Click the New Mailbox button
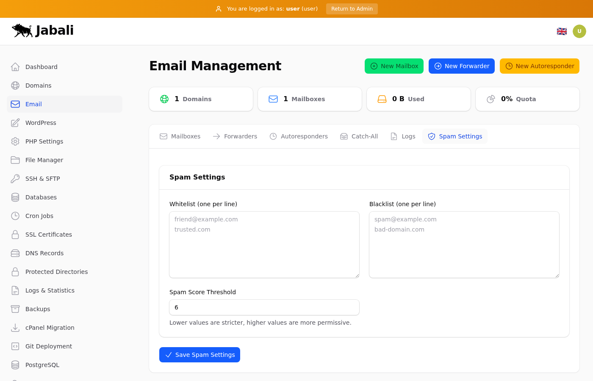The height and width of the screenshot is (381, 593). (x=394, y=66)
